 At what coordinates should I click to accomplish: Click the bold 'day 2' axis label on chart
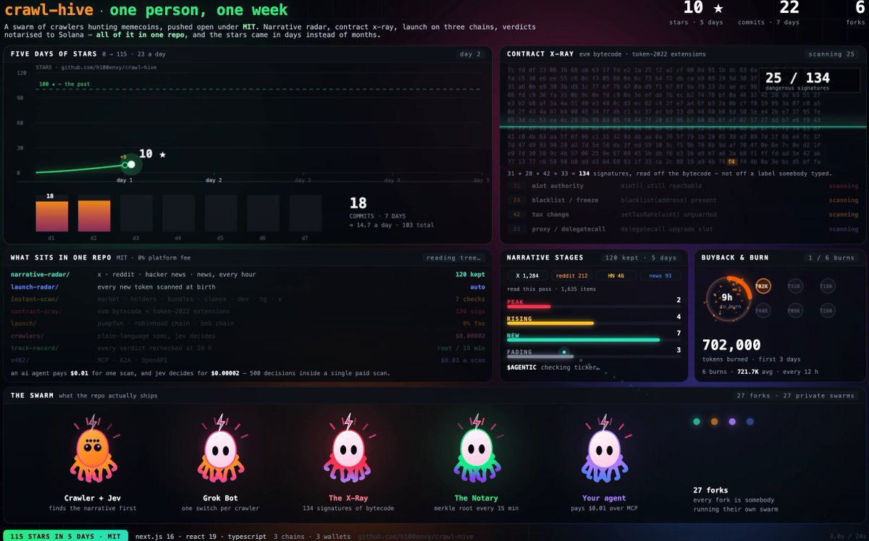point(214,180)
